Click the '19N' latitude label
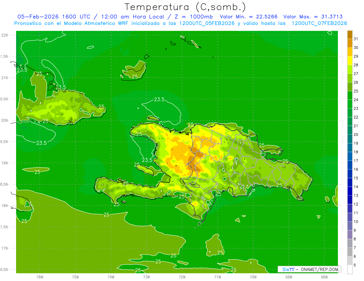 point(5,163)
